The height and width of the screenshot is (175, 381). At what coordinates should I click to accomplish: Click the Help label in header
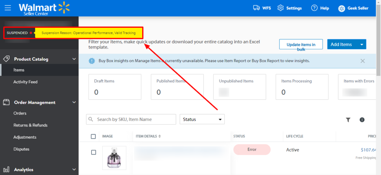click(324, 8)
